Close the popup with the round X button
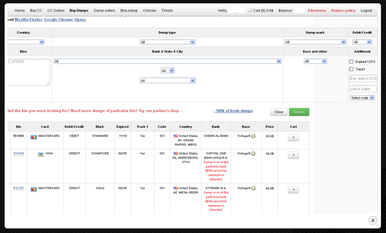 tap(372, 220)
